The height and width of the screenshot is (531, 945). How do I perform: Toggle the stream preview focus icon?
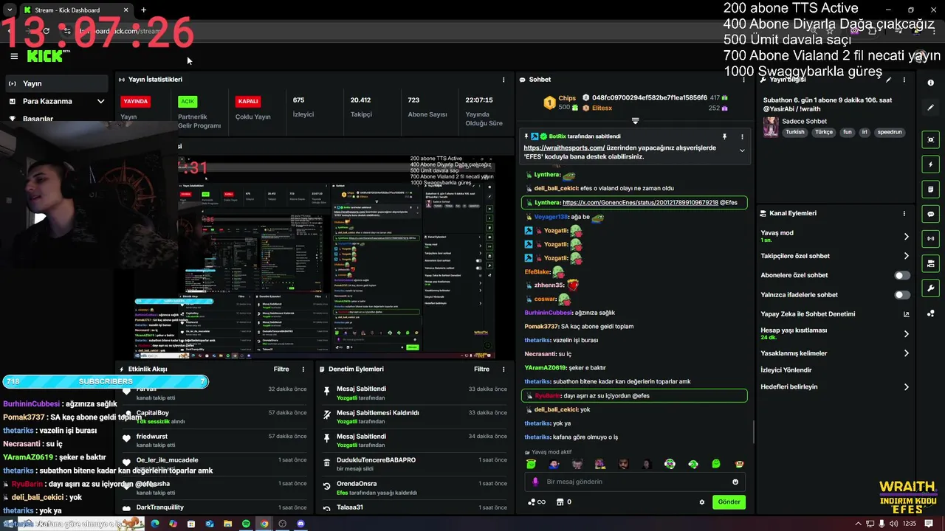click(930, 140)
